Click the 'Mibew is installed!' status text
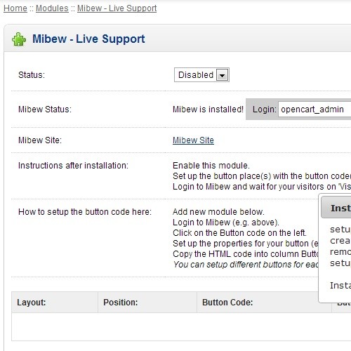The width and height of the screenshot is (351, 351). point(208,110)
